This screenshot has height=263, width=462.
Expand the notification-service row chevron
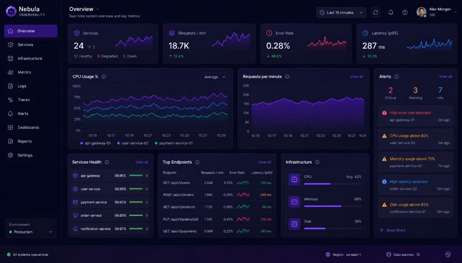pyautogui.click(x=147, y=229)
